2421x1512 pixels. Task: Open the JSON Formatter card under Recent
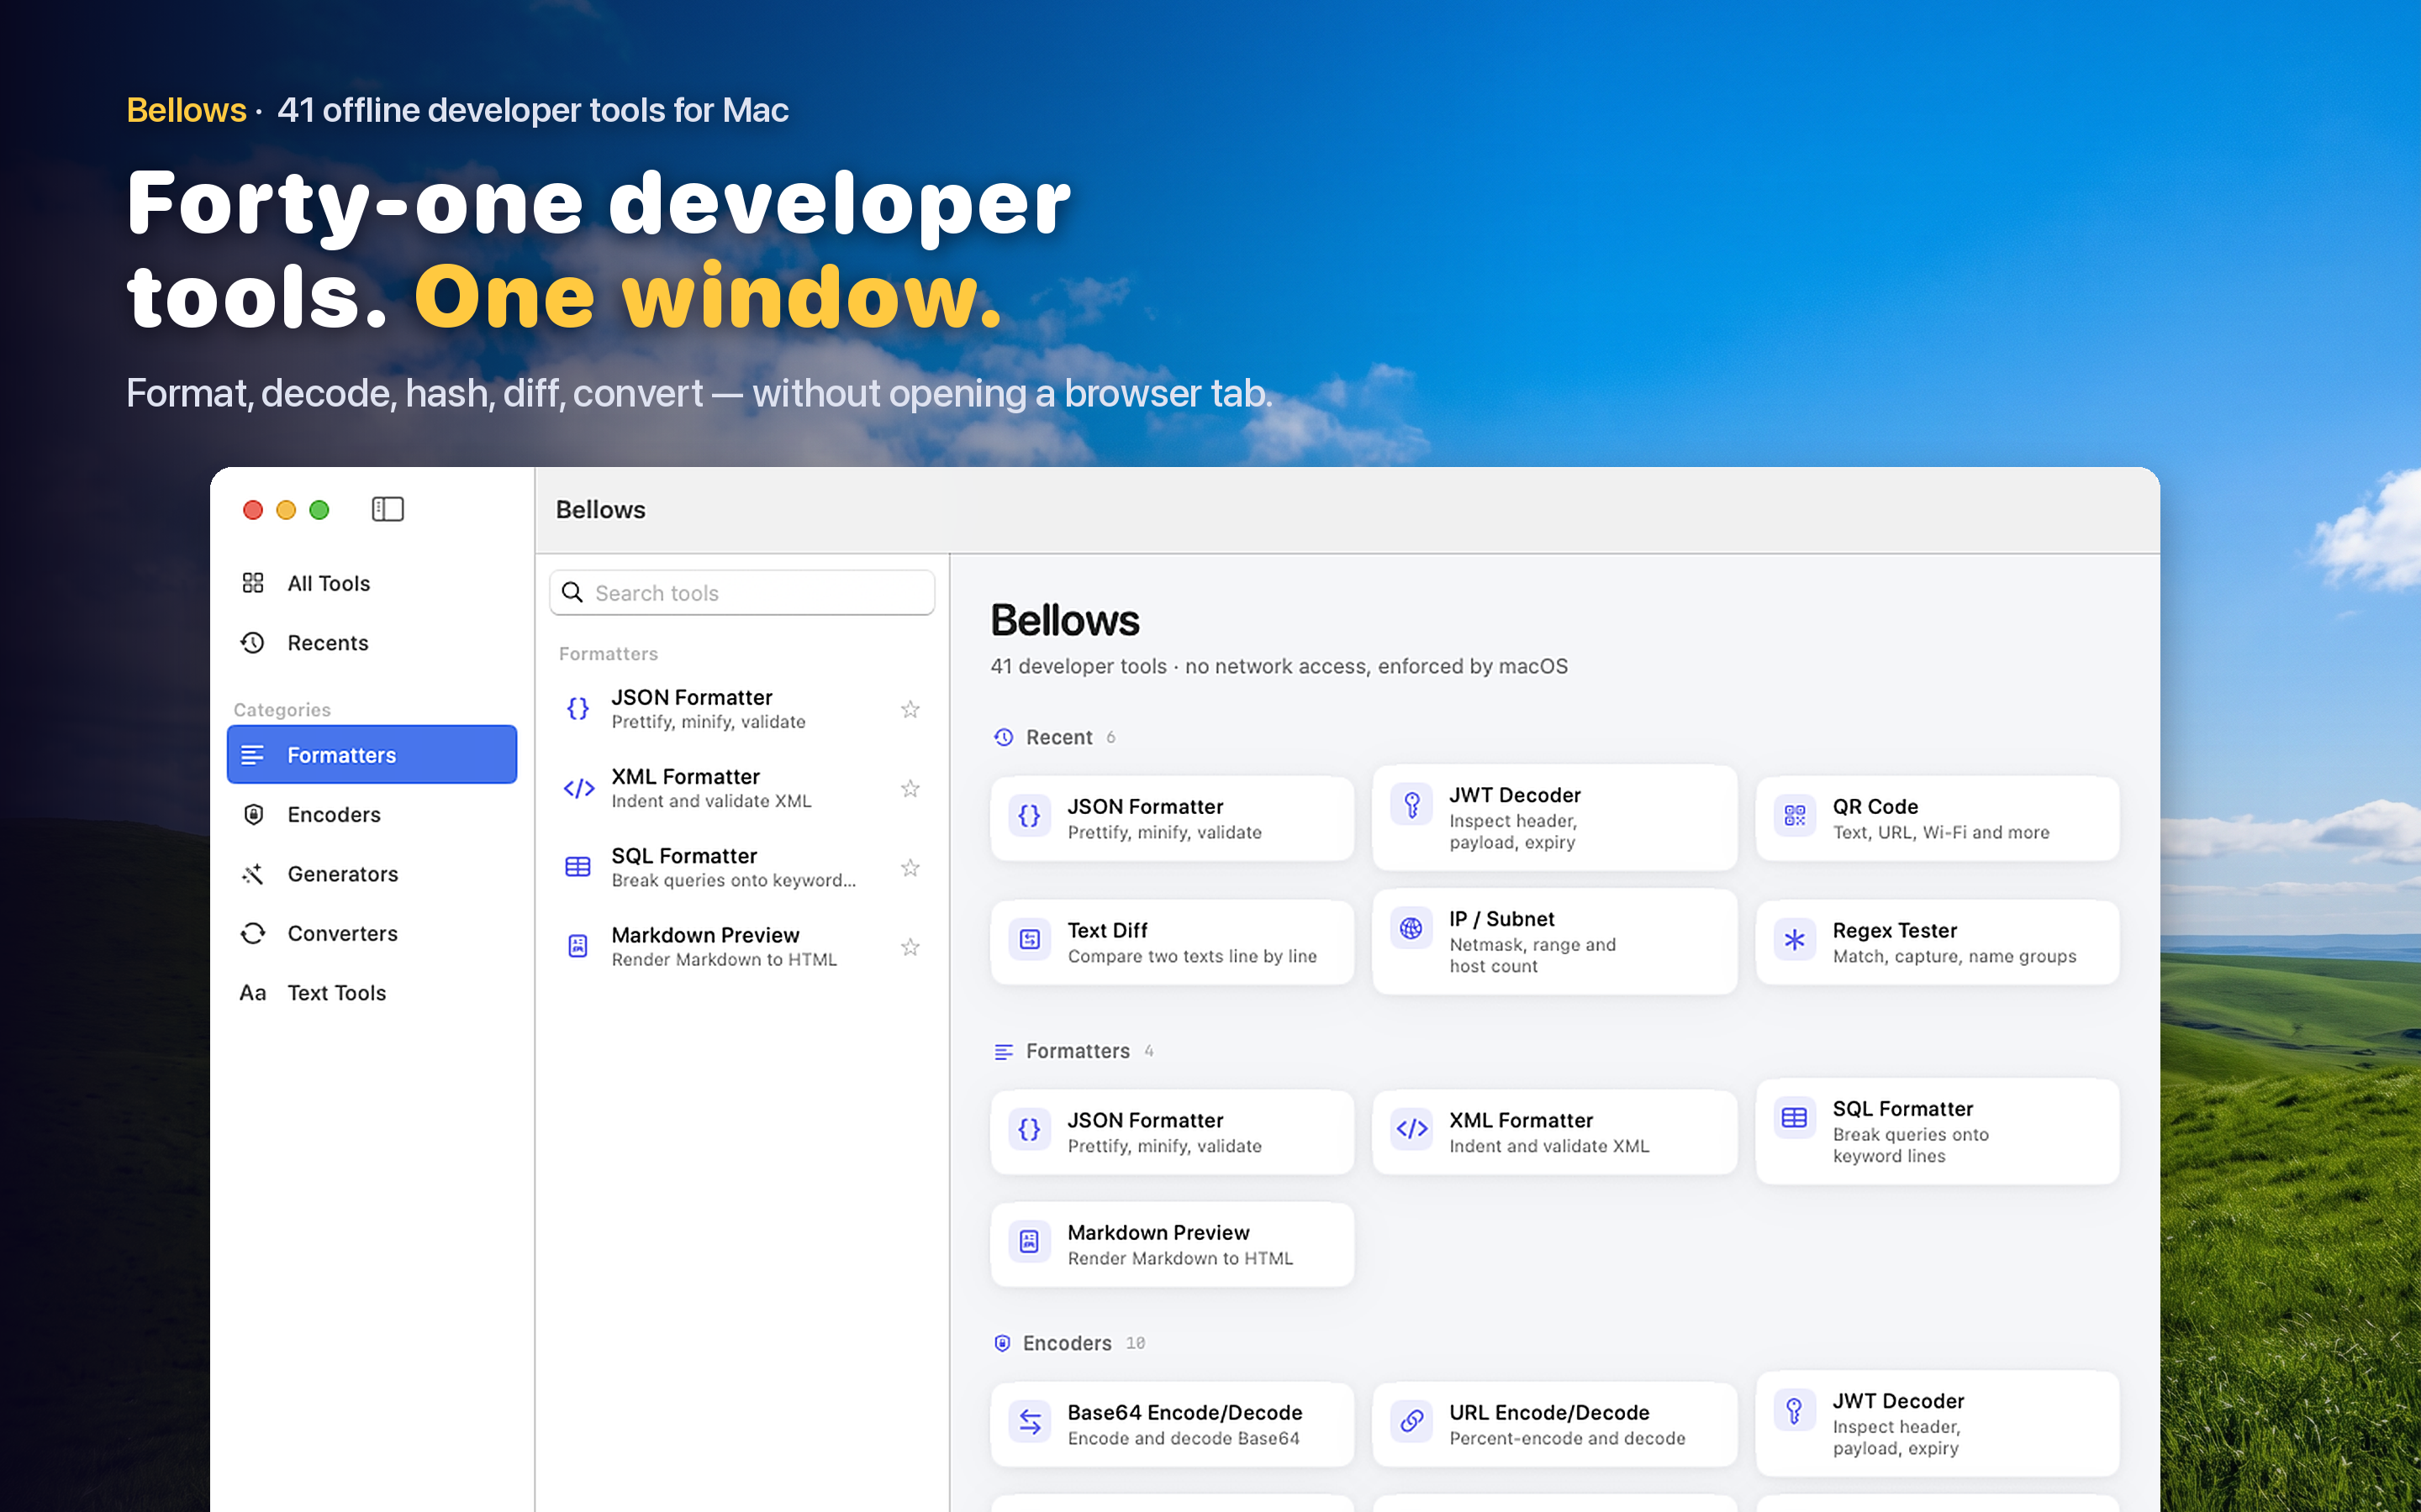pos(1173,818)
